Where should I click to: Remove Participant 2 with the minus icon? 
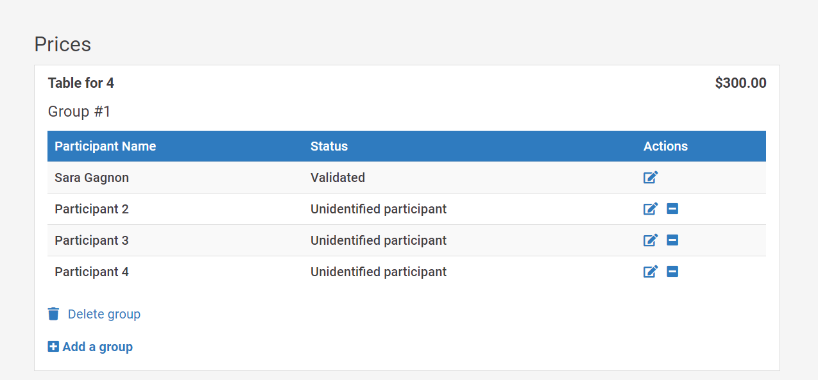pos(672,209)
